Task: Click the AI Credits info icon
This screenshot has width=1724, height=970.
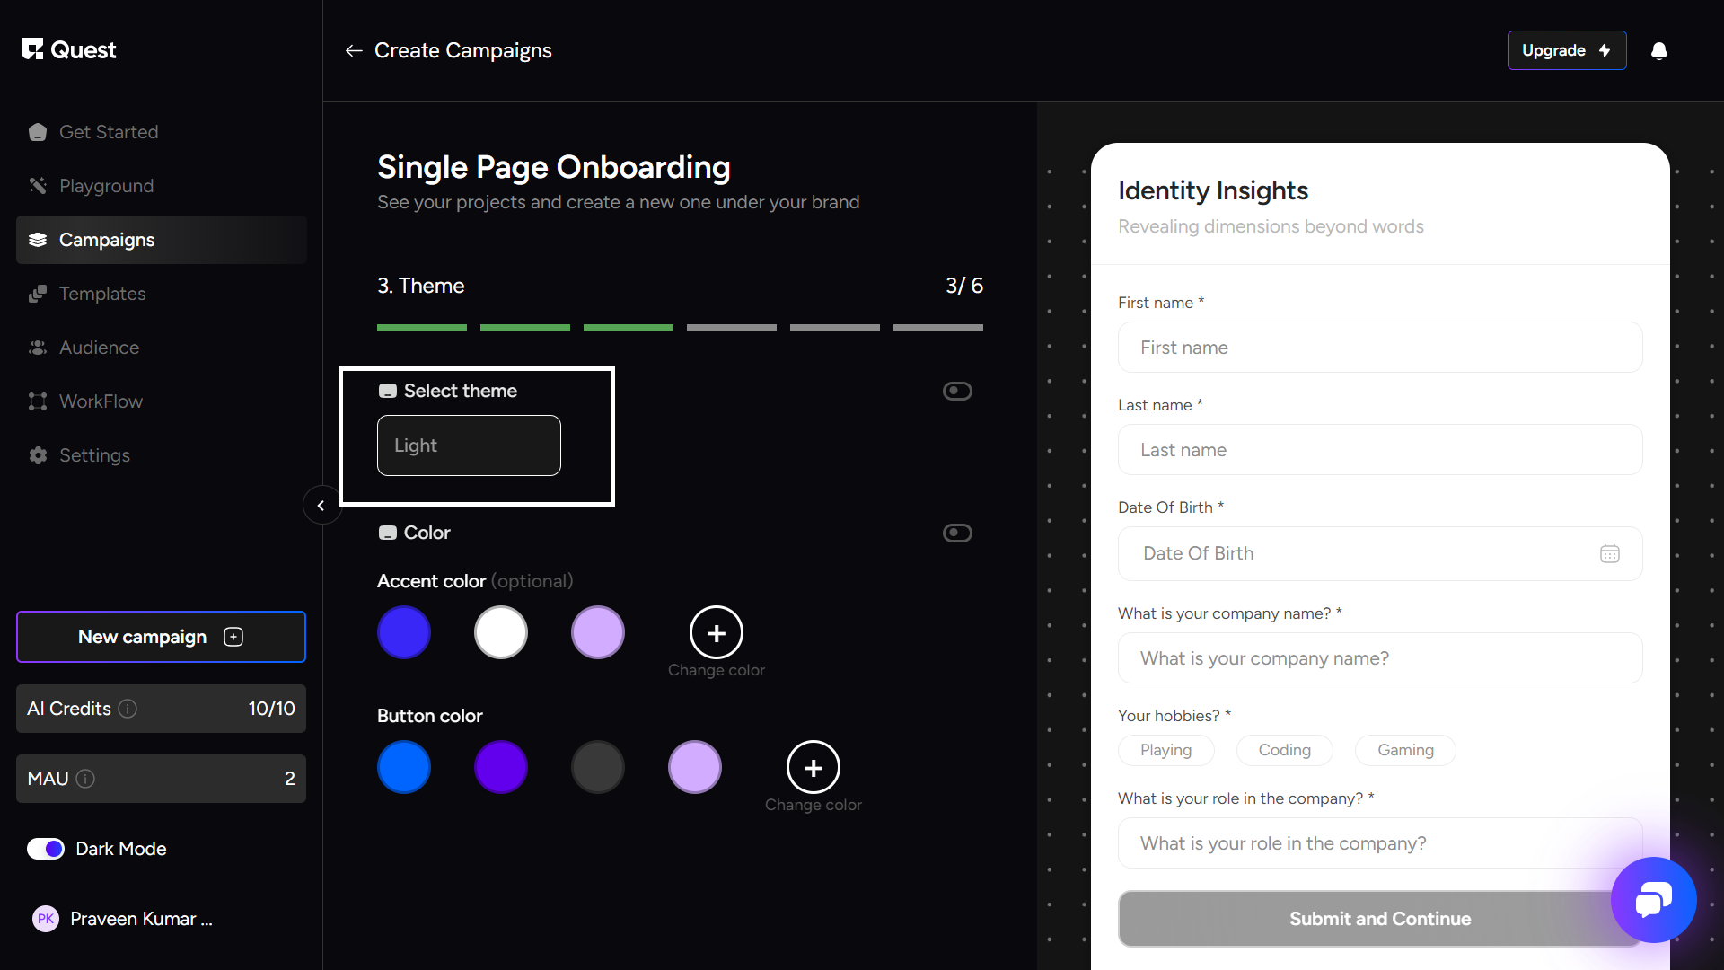Action: (128, 709)
